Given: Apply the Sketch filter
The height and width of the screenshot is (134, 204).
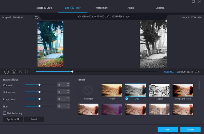Looking at the screenshot, I should [159, 90].
